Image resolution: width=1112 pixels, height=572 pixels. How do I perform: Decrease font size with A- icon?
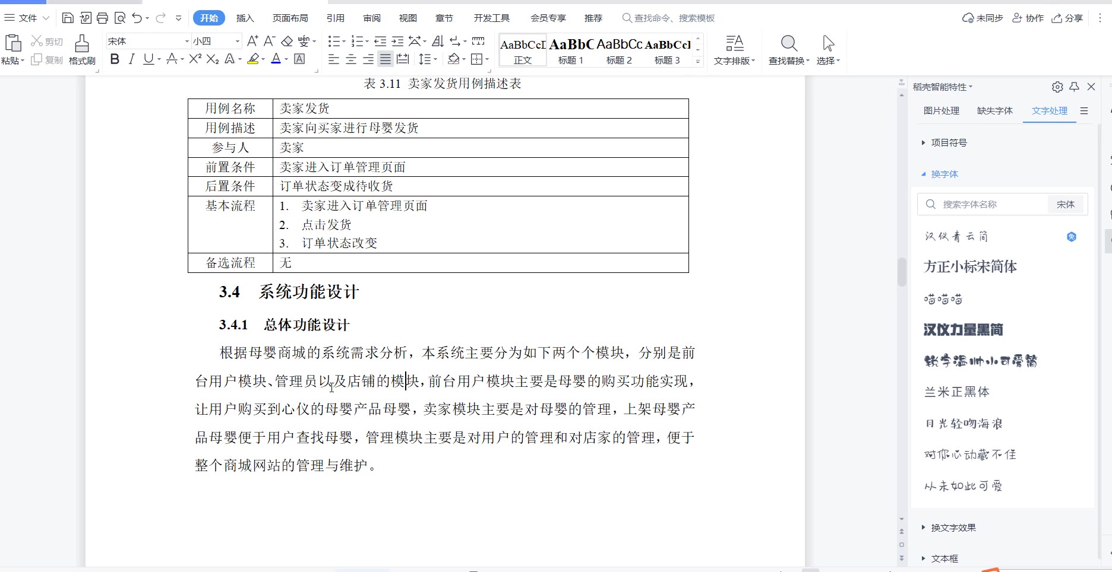(x=269, y=41)
